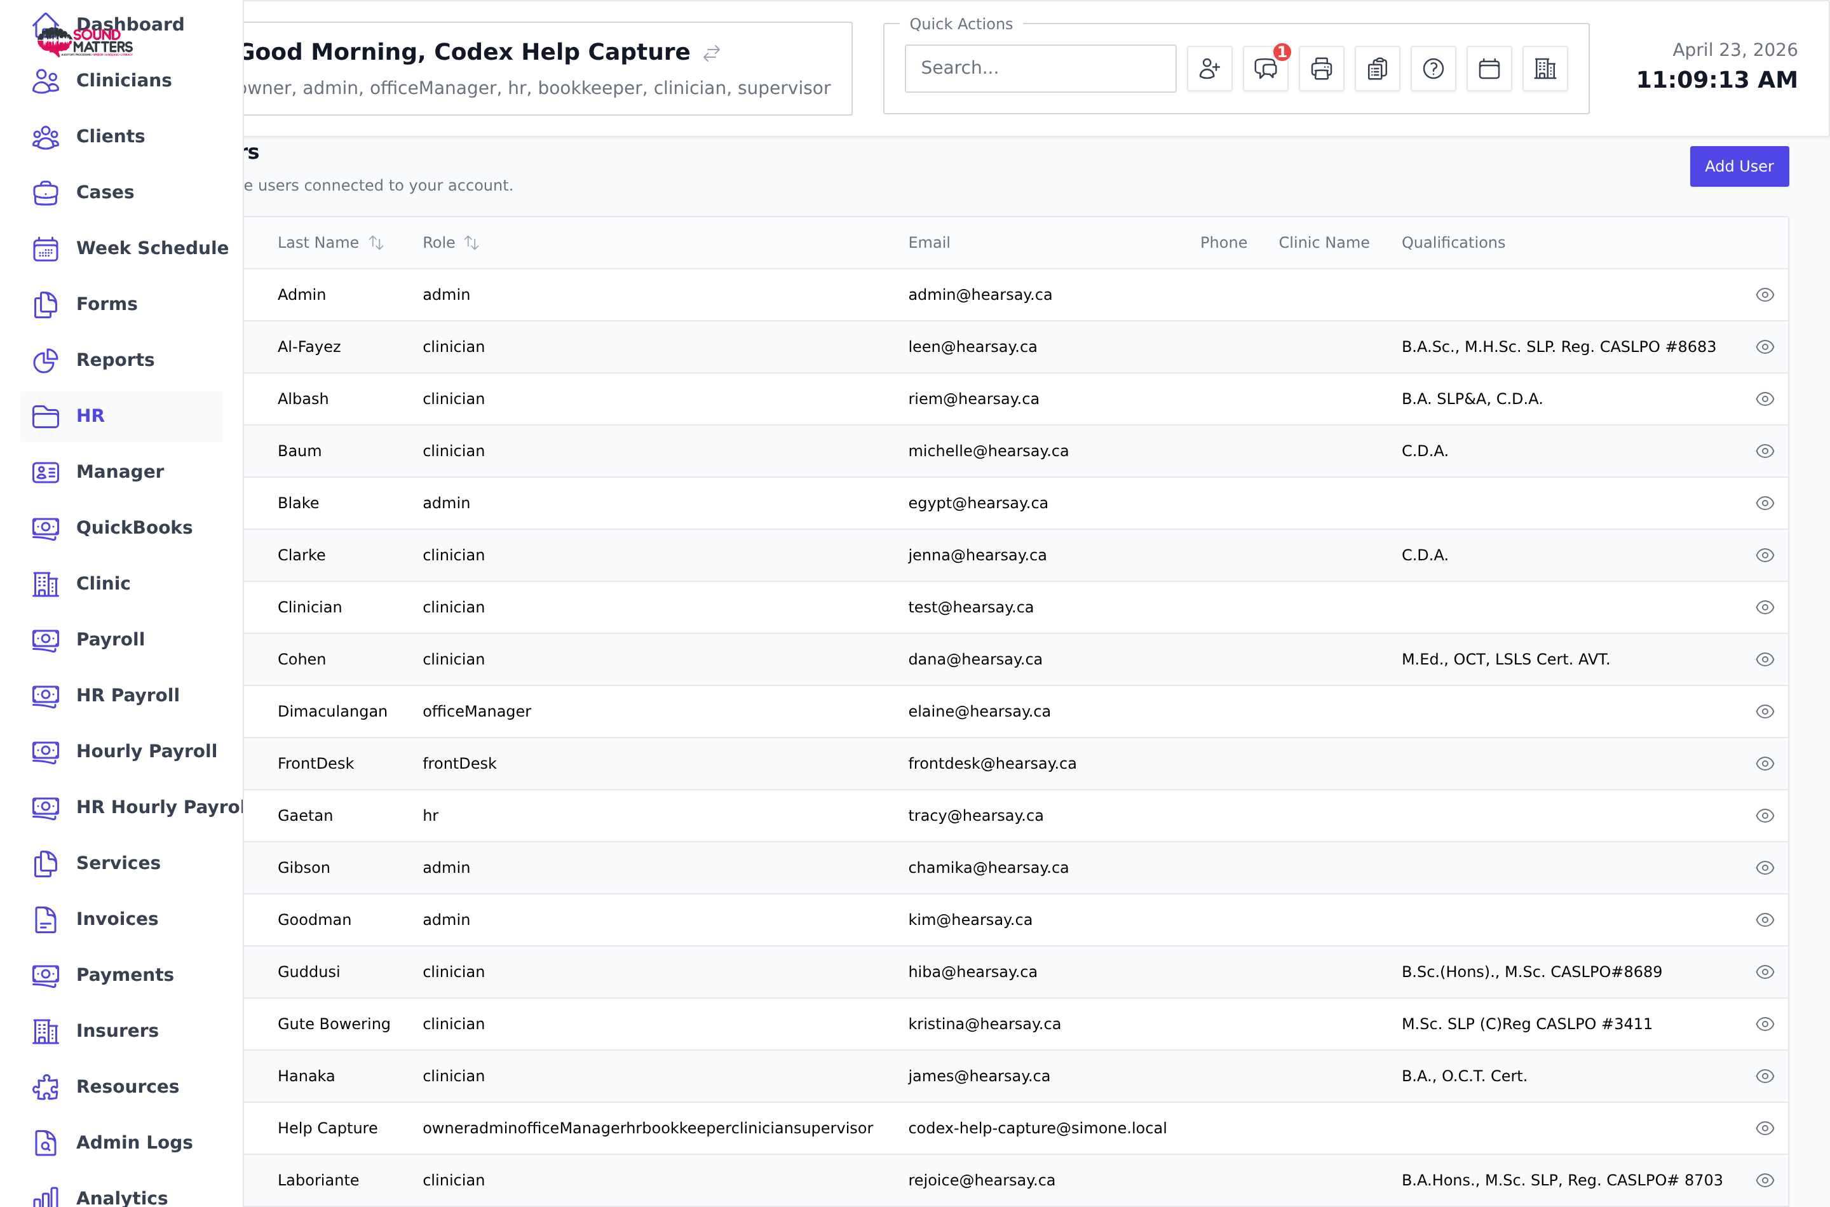1830x1207 pixels.
Task: Click the Reports pie chart icon
Action: click(45, 360)
